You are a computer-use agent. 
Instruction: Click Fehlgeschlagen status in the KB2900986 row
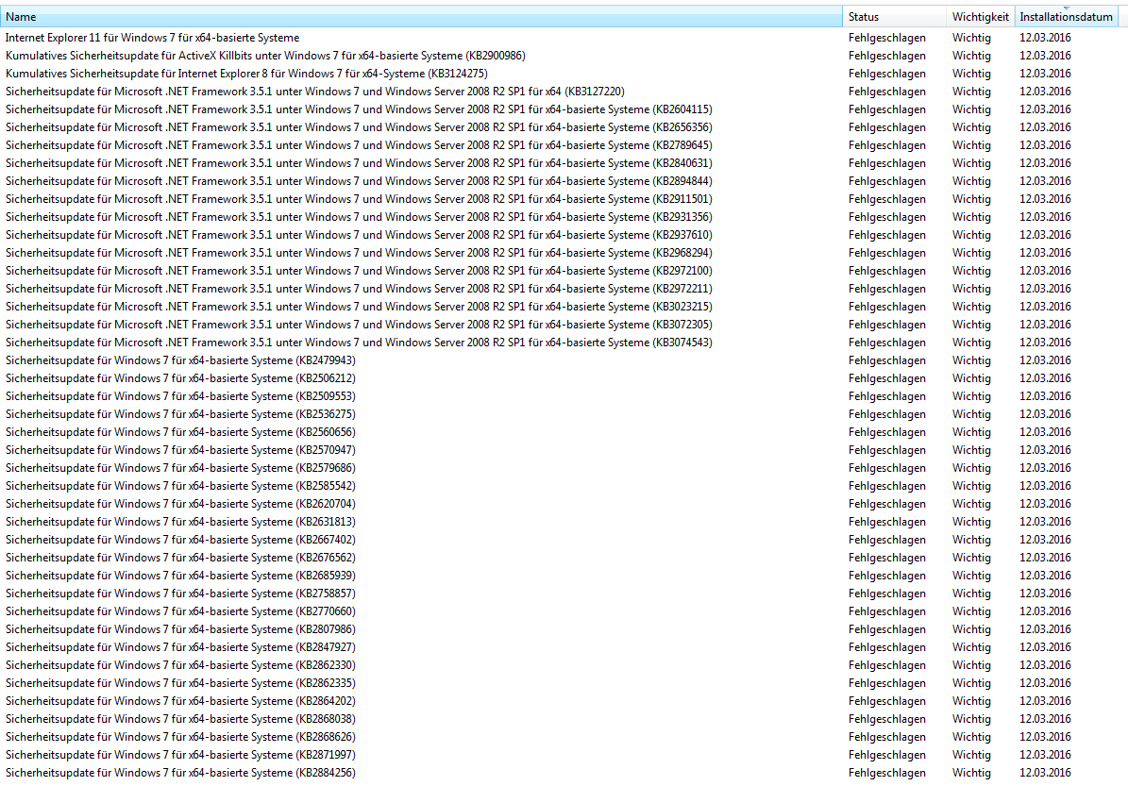[x=887, y=56]
